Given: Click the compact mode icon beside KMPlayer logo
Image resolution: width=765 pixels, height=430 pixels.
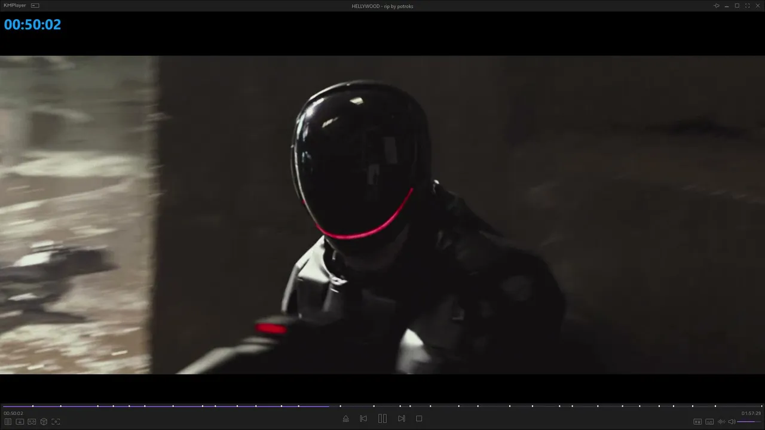Looking at the screenshot, I should coord(35,6).
